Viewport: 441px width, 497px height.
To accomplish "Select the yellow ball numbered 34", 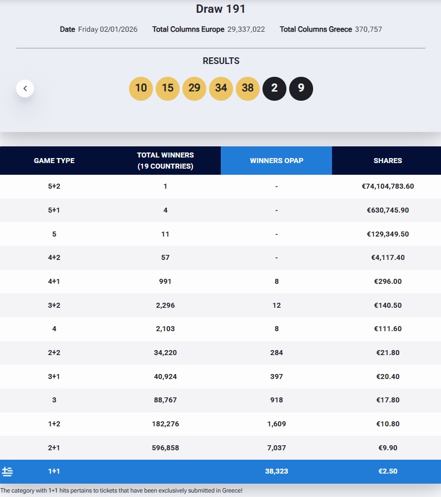I will point(221,88).
